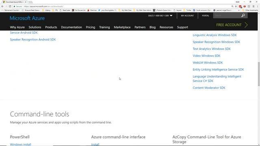This screenshot has width=260, height=146.
Task: Go to the Pricing page
Action: tap(91, 27)
